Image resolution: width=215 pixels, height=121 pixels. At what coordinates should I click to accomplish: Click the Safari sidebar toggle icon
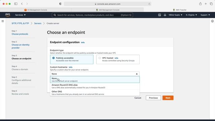click(x=16, y=4)
